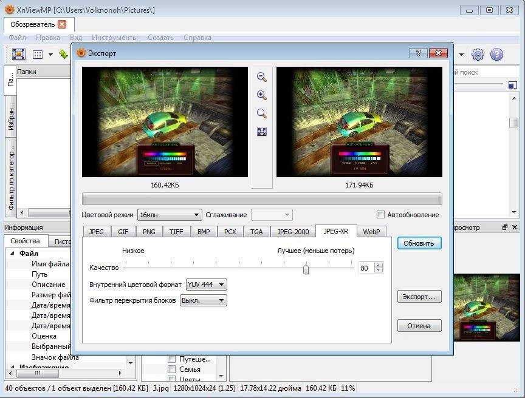Check the Семья category checkbox
The image size is (525, 398).
click(x=171, y=369)
